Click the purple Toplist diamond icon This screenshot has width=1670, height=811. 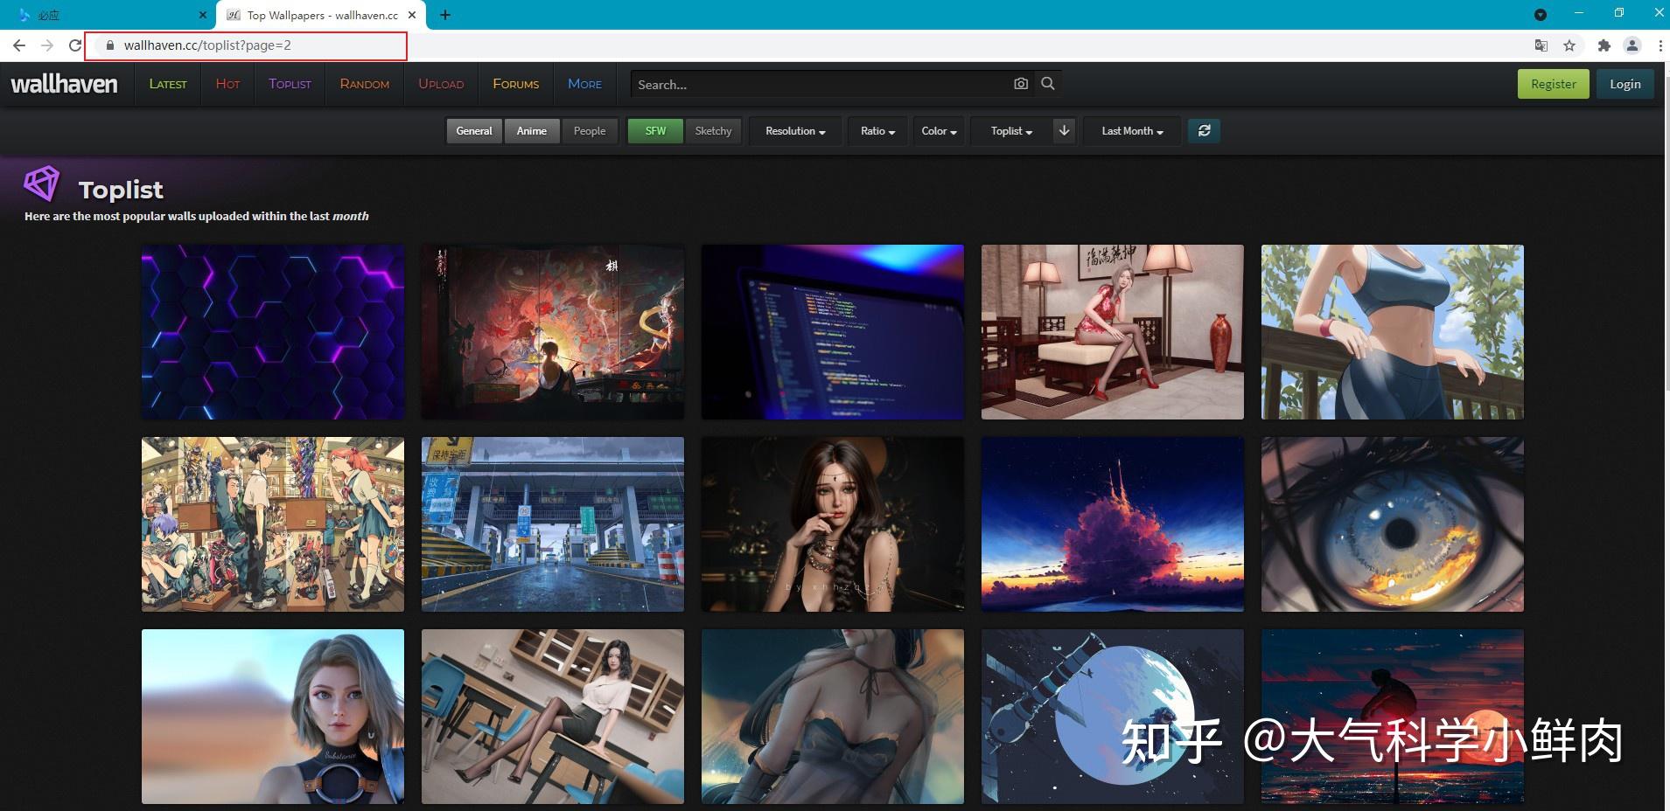pyautogui.click(x=41, y=184)
